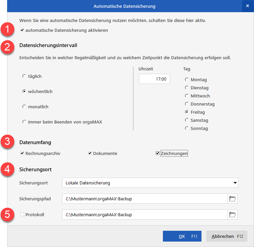Select täglich backup interval

click(24, 76)
